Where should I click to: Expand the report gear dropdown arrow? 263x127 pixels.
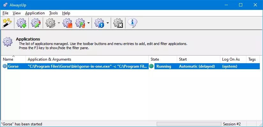coord(108,23)
